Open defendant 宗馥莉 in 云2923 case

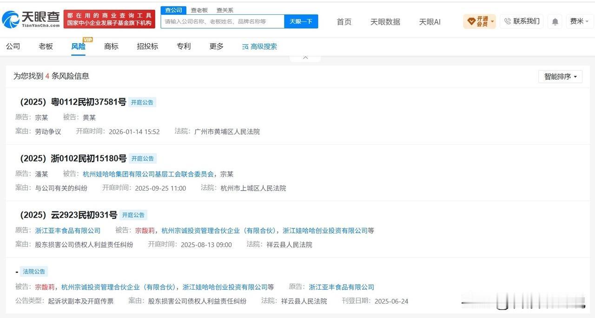click(145, 230)
